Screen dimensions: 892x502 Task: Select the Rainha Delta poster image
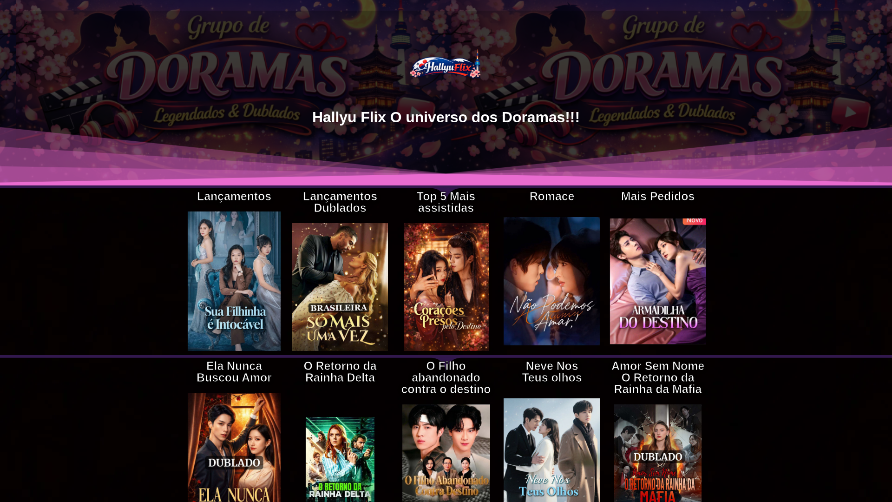pyautogui.click(x=340, y=459)
